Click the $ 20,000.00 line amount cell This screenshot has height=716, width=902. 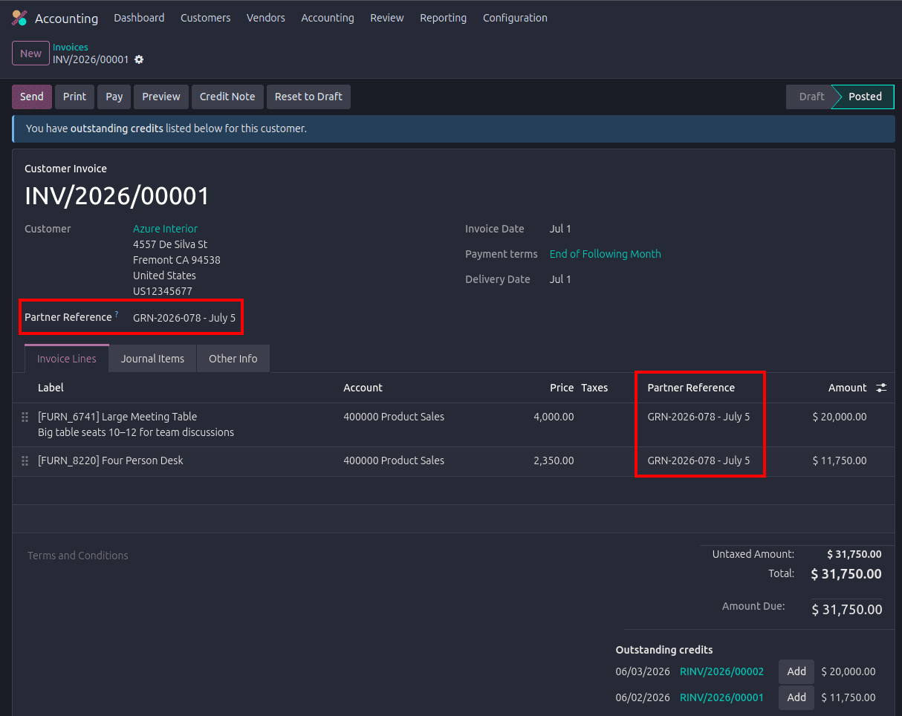(x=840, y=417)
